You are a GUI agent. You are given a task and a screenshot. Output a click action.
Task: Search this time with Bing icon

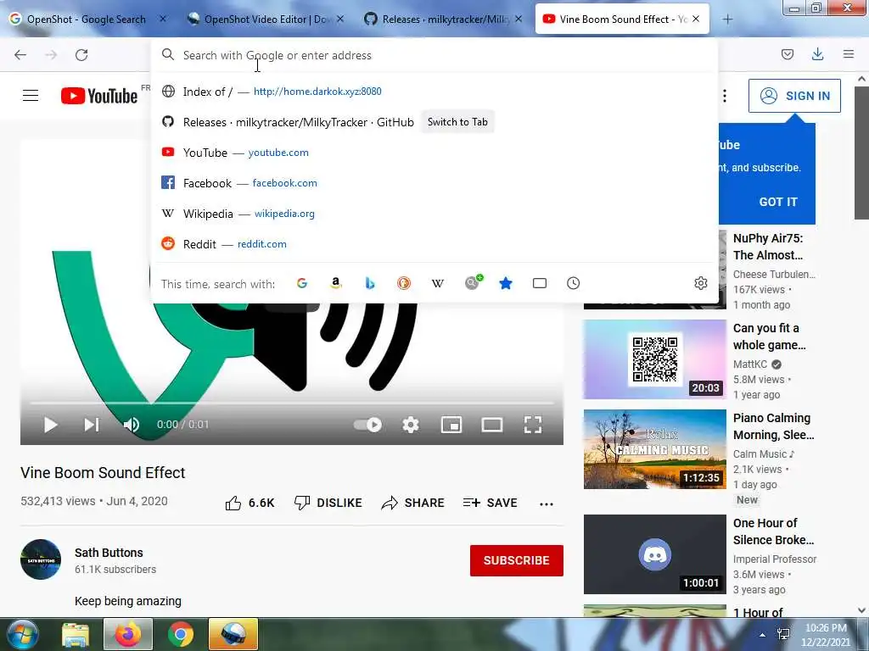(x=370, y=283)
